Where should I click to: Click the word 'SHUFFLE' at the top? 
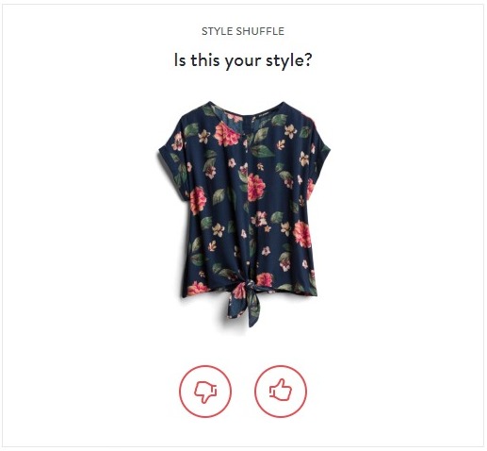[260, 31]
